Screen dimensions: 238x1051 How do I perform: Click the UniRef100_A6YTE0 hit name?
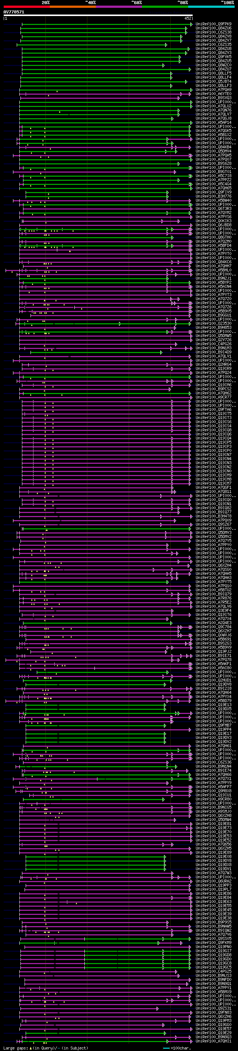pos(213,94)
